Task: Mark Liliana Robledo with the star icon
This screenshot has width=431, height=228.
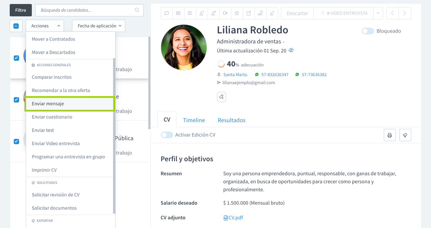Action: (237, 13)
